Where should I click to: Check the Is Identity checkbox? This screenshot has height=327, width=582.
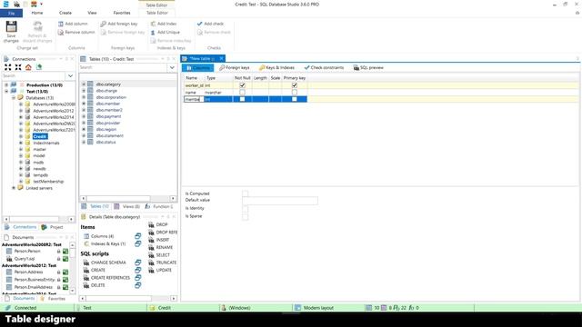tap(245, 208)
